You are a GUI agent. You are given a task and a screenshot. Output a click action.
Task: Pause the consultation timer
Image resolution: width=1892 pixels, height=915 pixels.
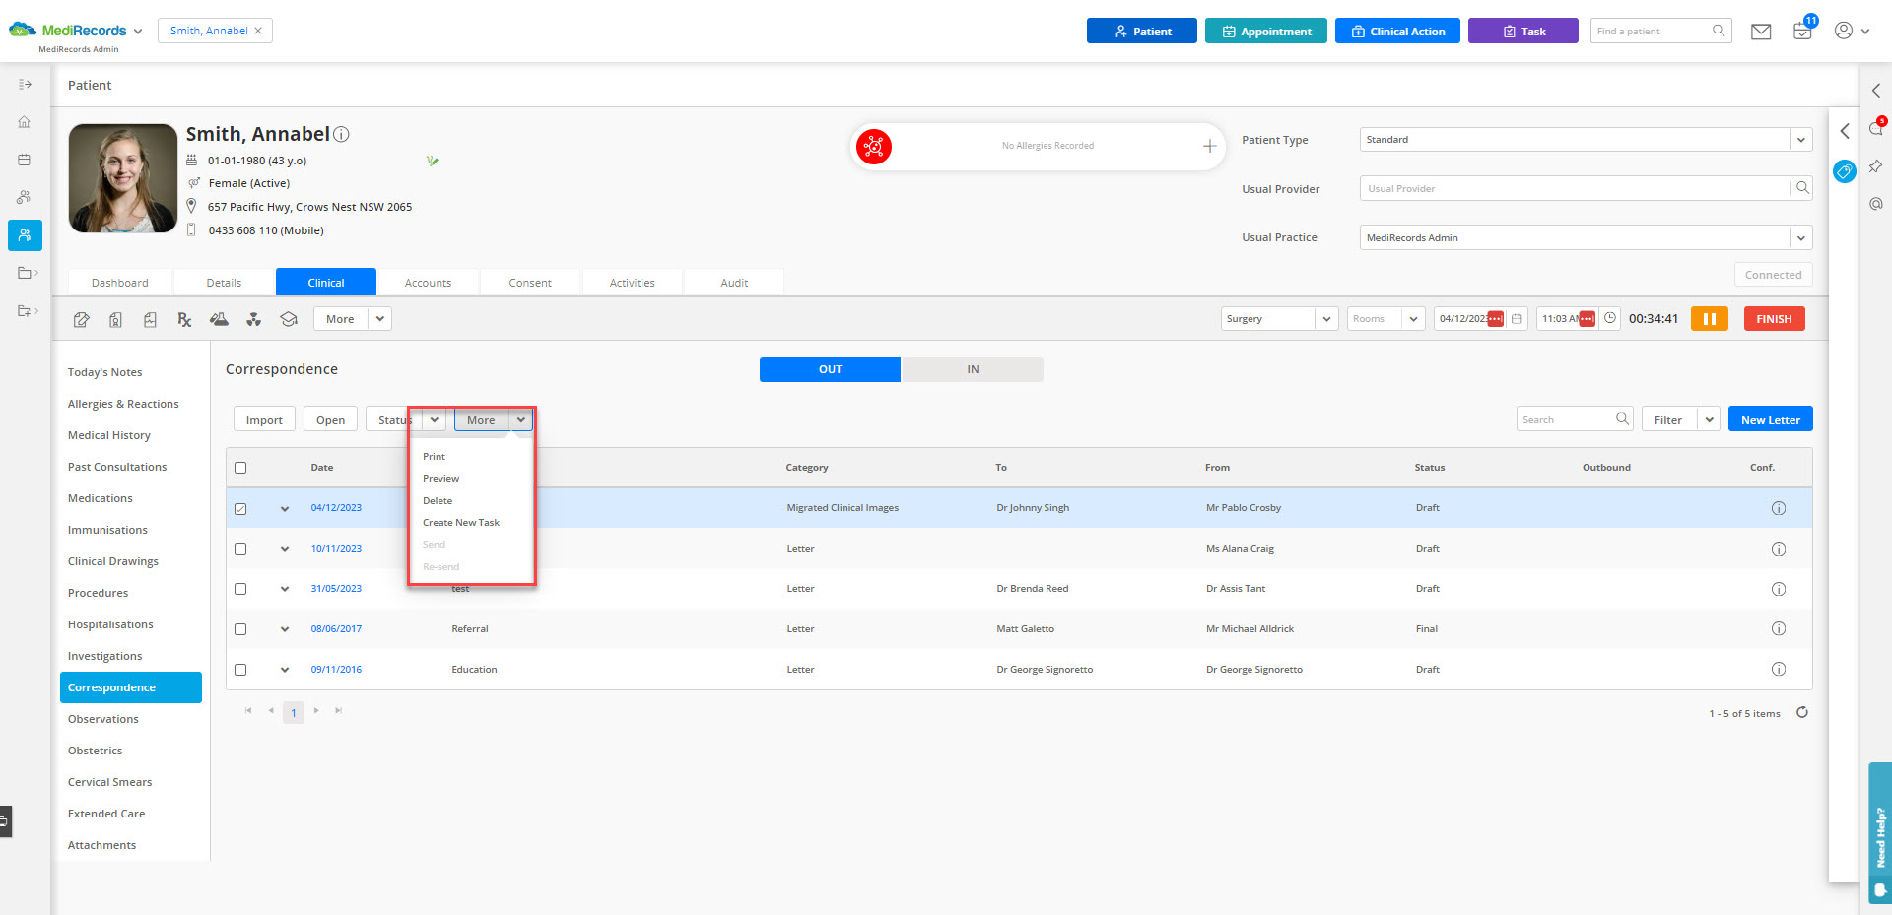tap(1710, 319)
